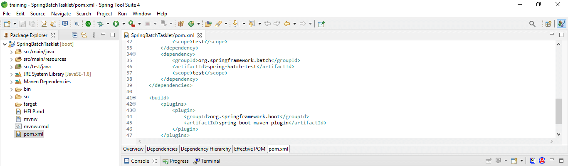Open the New Java Class dropdown arrow
568x166 pixels.
click(199, 24)
